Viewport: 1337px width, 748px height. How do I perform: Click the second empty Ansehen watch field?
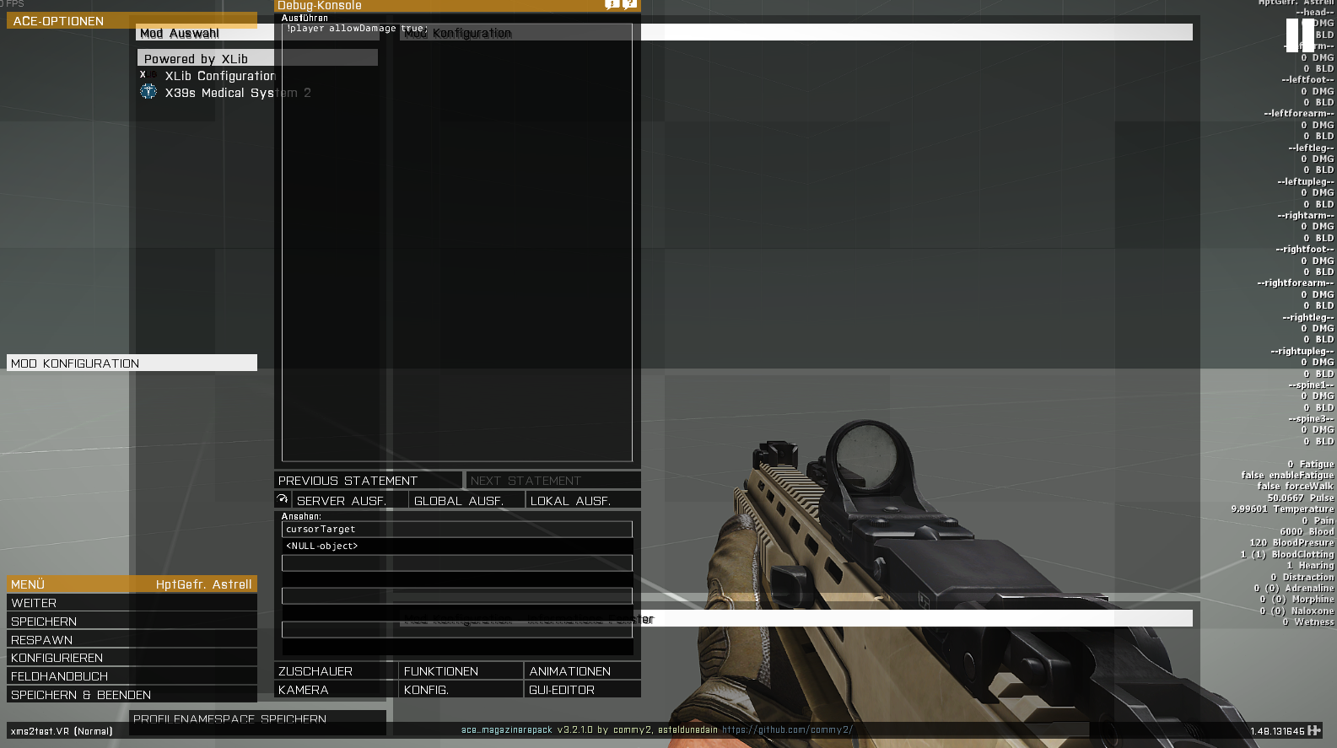coord(457,562)
